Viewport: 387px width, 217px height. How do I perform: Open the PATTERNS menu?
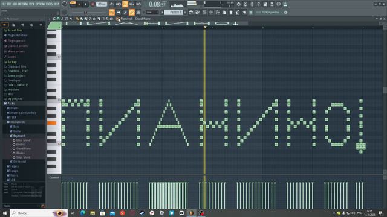point(23,4)
